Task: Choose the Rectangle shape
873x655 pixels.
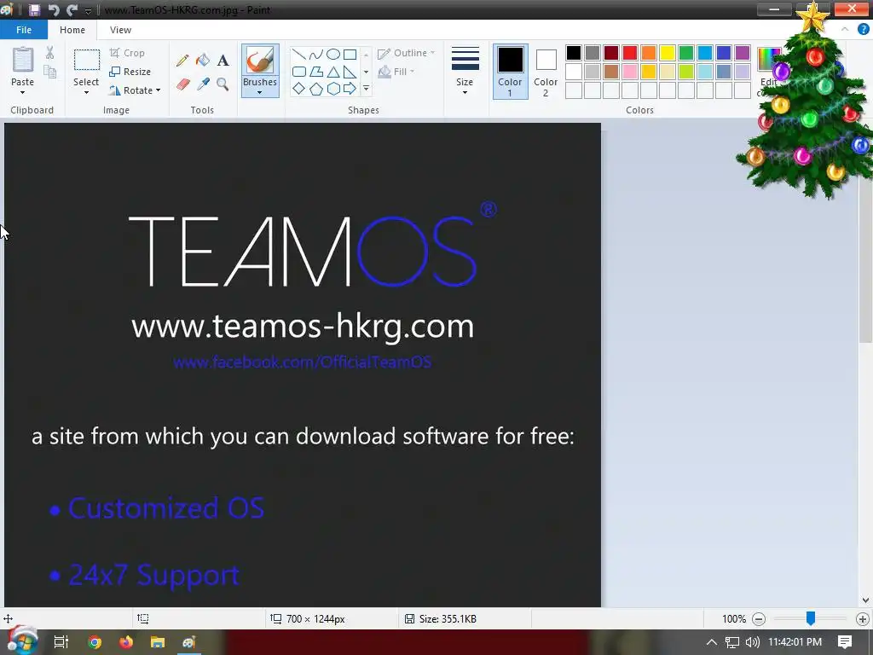Action: [x=350, y=55]
